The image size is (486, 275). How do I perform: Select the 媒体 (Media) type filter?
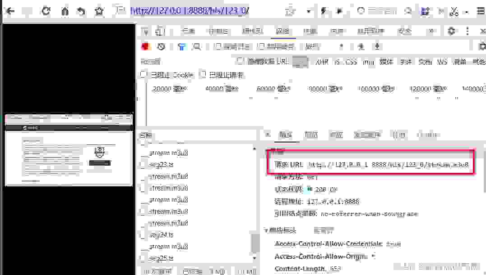tap(386, 62)
